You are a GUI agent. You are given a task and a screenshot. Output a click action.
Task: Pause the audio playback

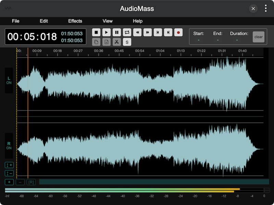117,32
